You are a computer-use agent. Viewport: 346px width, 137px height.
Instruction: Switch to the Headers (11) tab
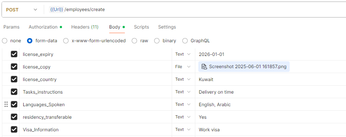[85, 27]
